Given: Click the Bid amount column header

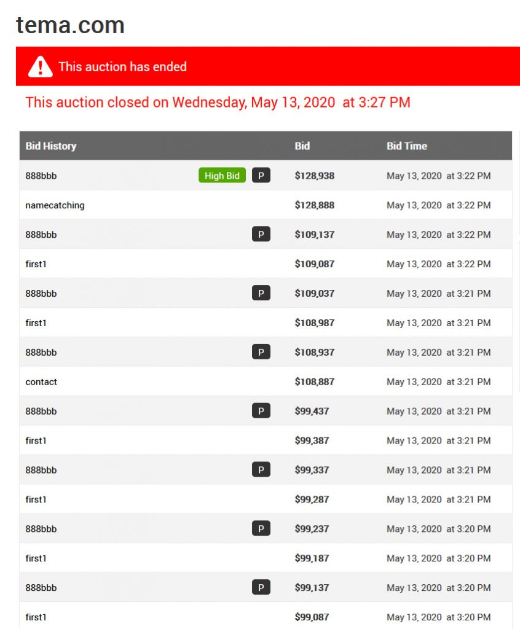Looking at the screenshot, I should [x=302, y=146].
